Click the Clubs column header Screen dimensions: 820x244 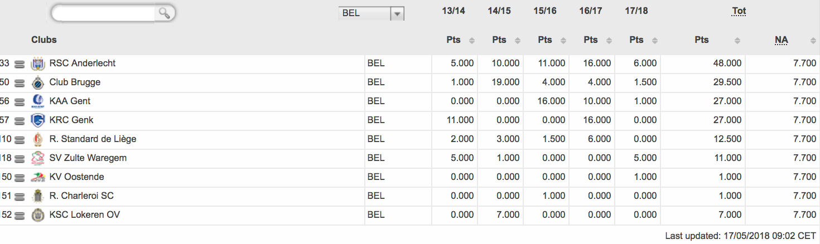point(44,40)
